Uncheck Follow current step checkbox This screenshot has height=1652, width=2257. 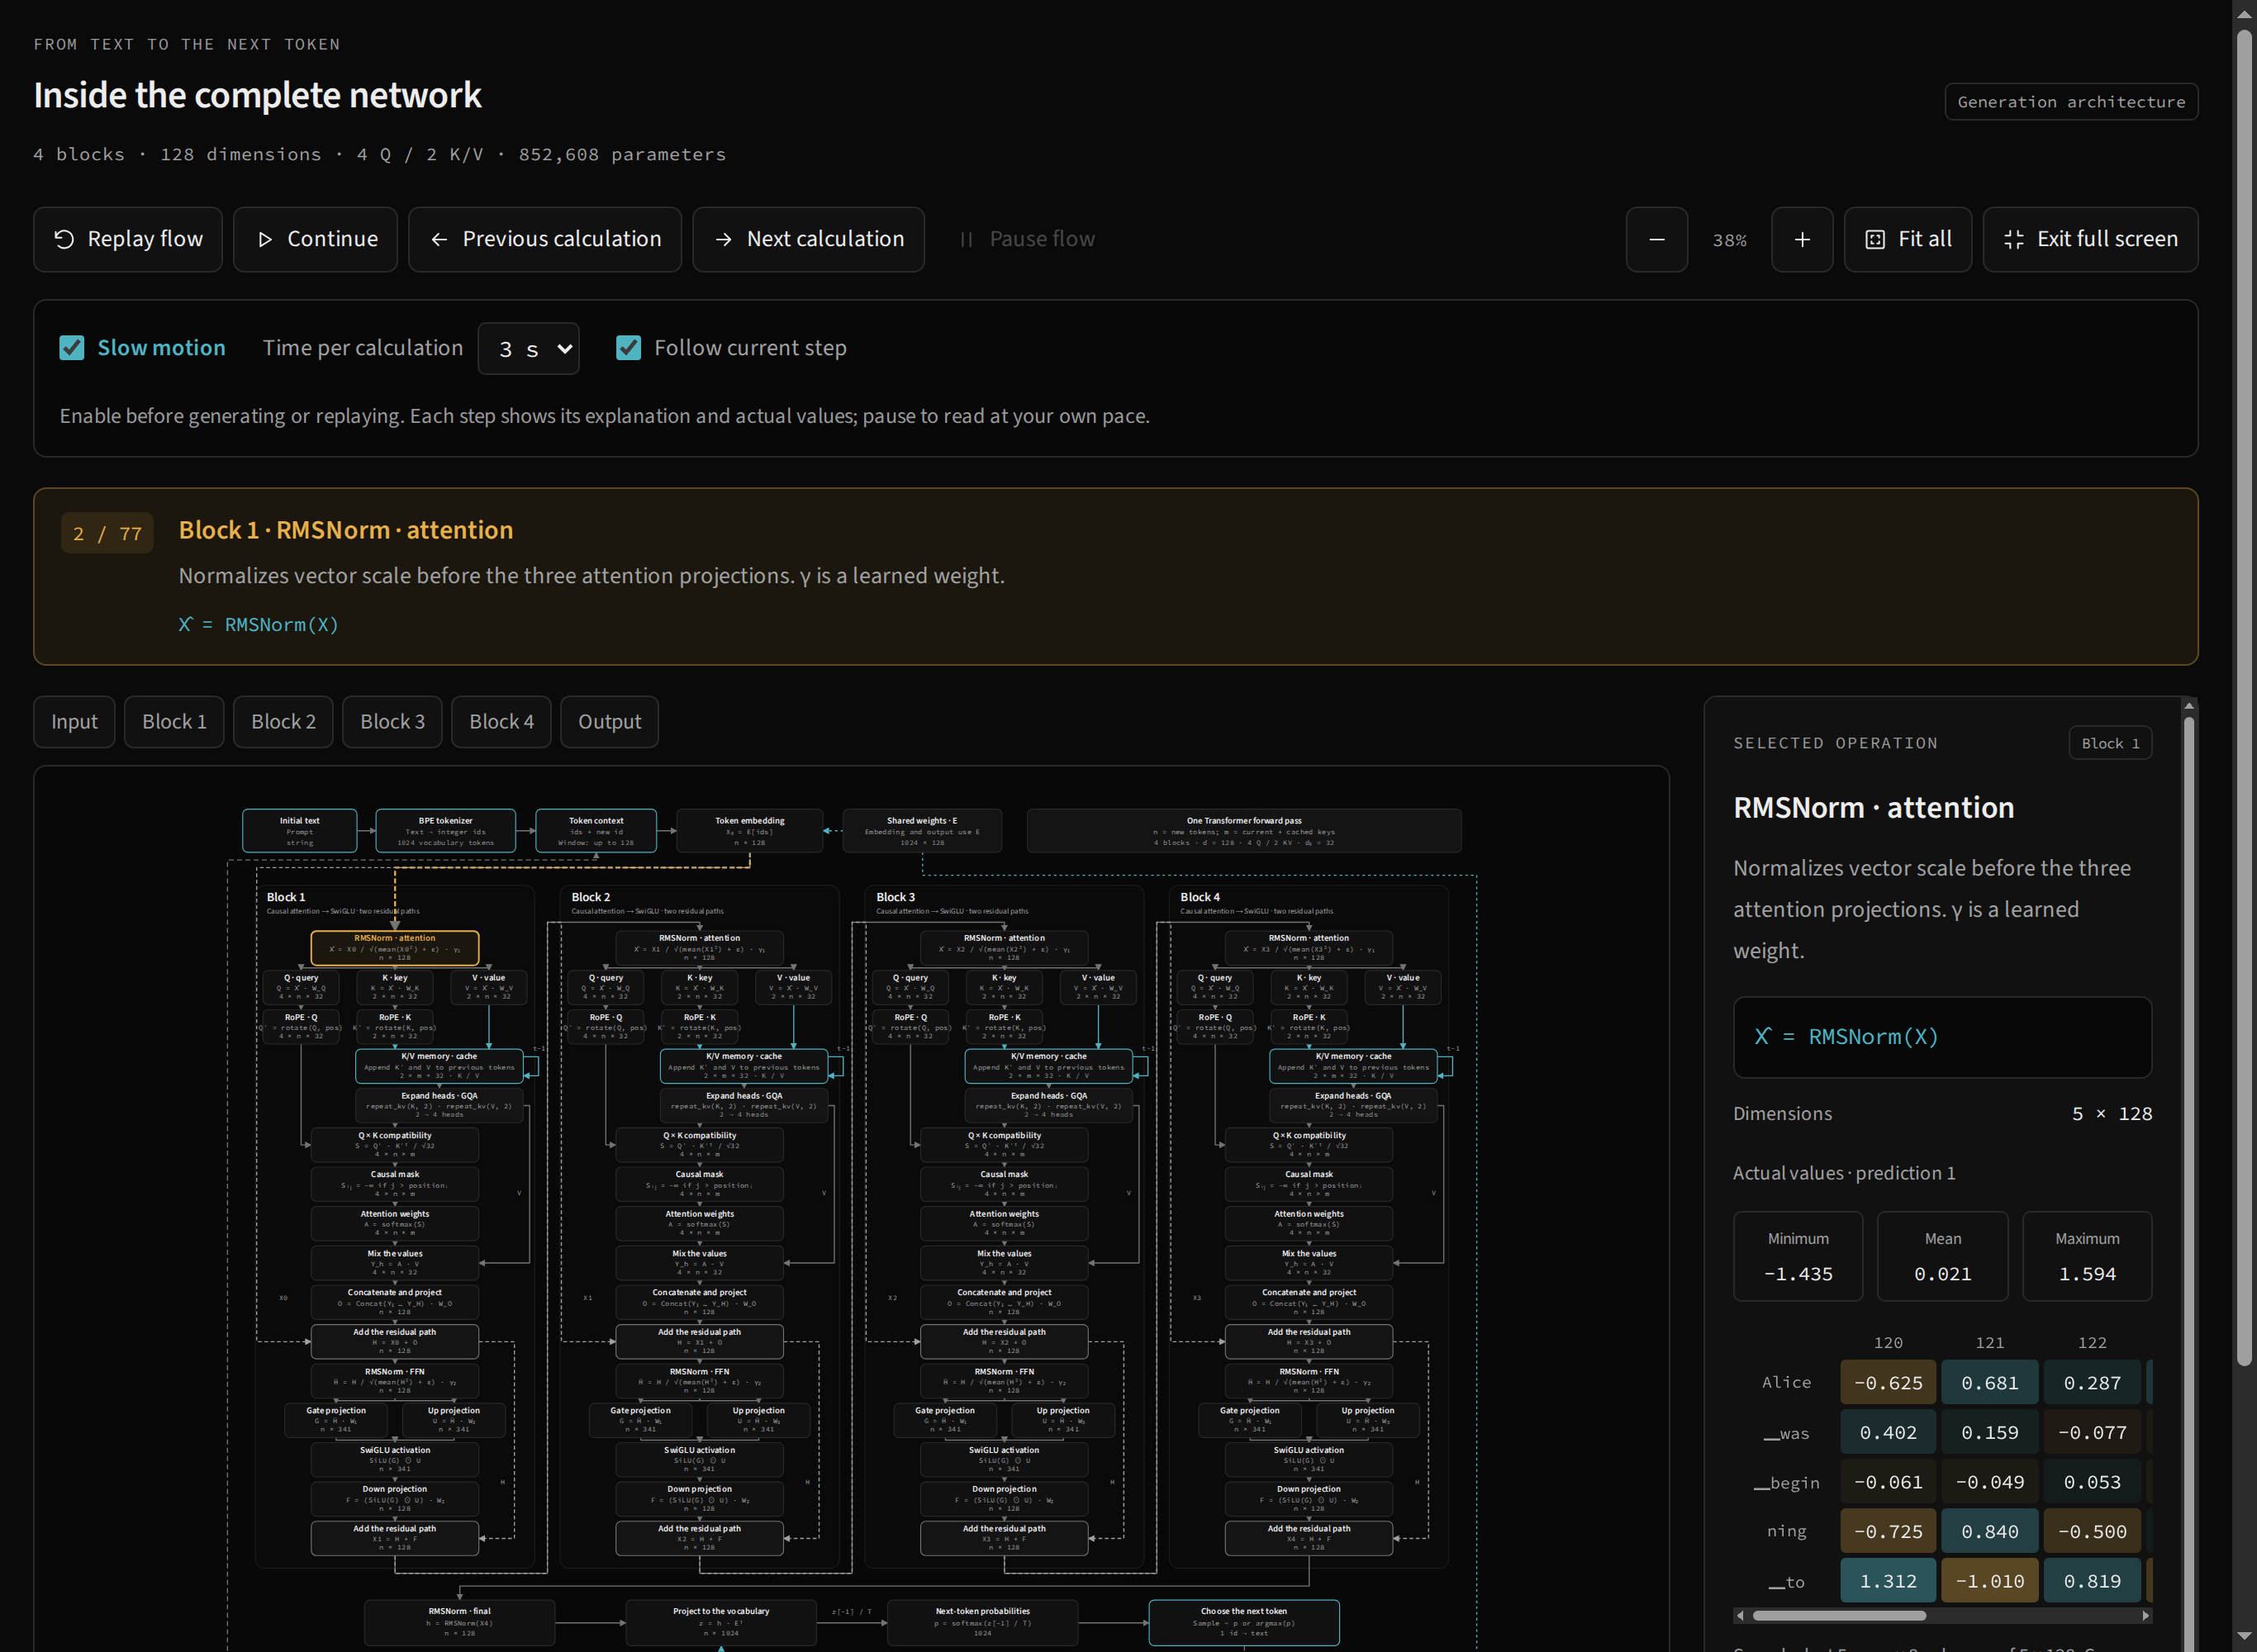(x=629, y=347)
